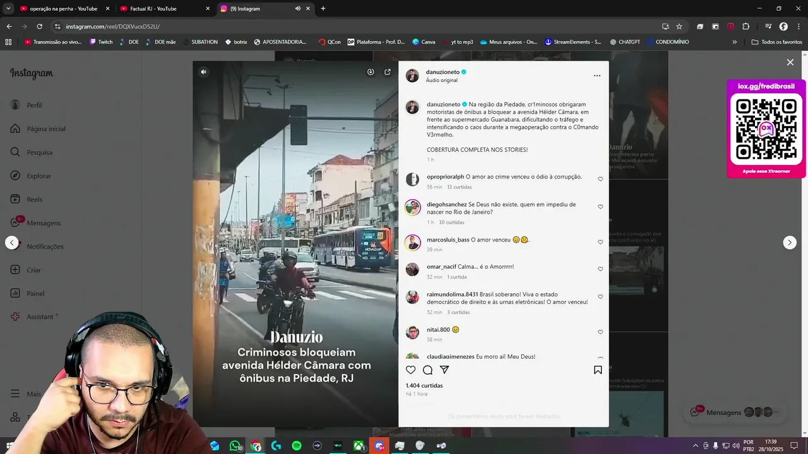Reload the page
The width and height of the screenshot is (808, 454).
coord(39,26)
